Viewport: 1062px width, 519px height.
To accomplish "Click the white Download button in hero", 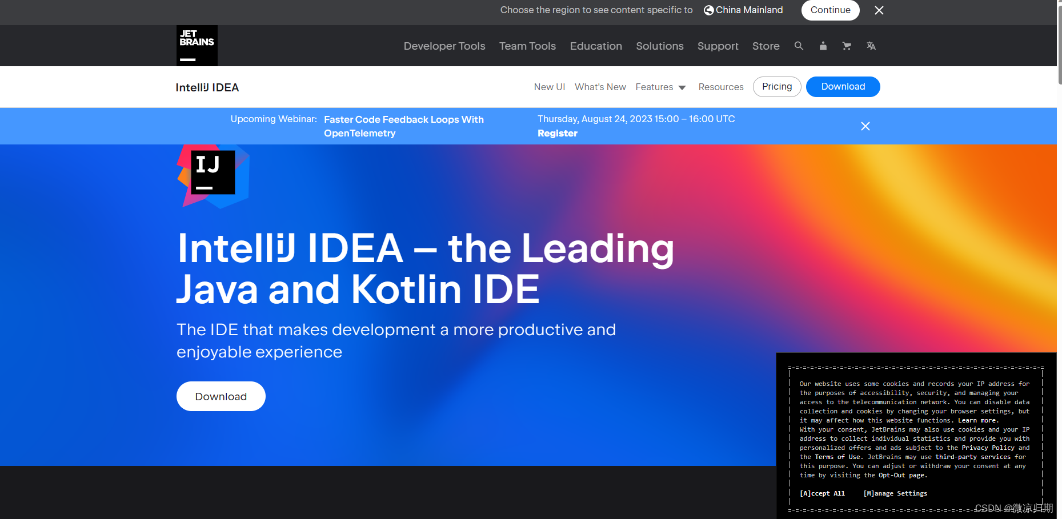I will 221,396.
